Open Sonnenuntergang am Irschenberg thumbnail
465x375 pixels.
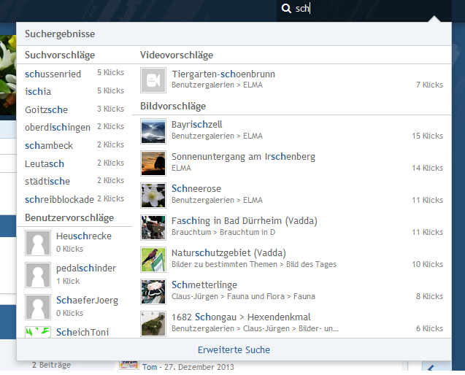coord(153,163)
